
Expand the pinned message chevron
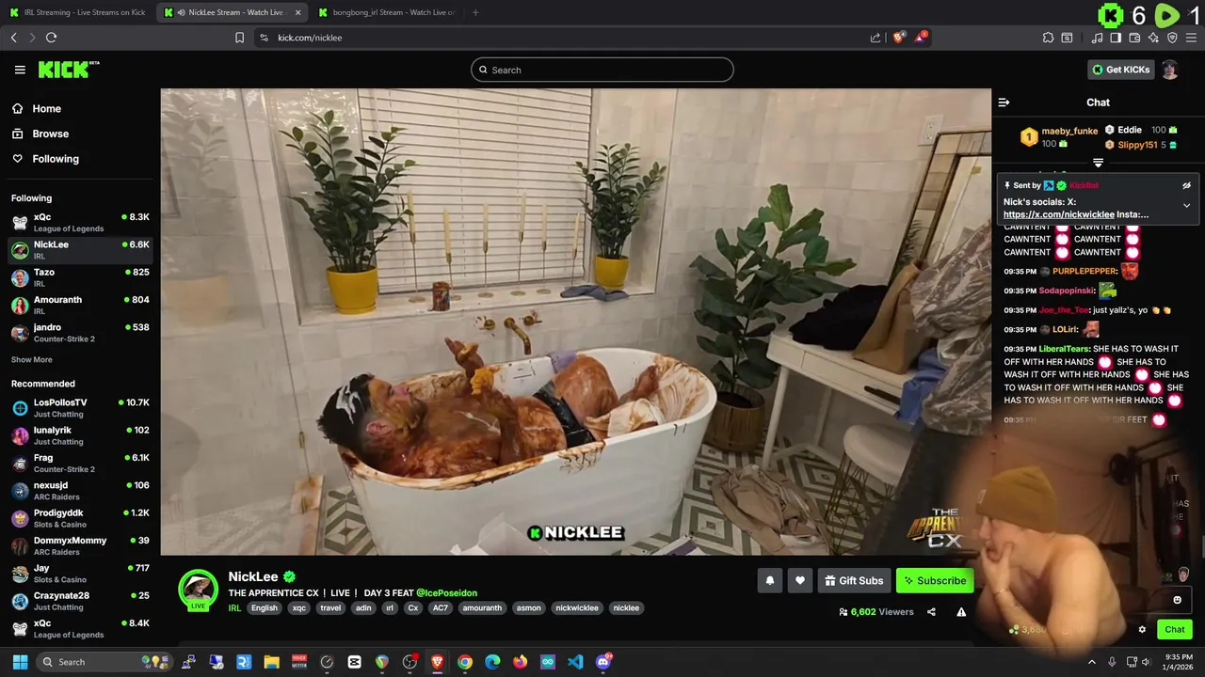pyautogui.click(x=1186, y=205)
